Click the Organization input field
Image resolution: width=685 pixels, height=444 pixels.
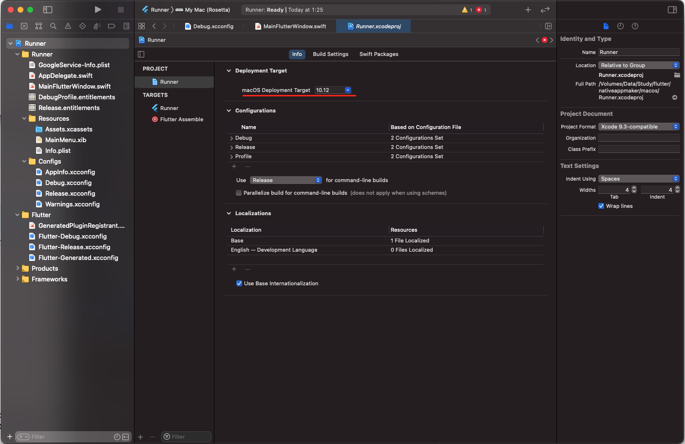click(x=639, y=138)
